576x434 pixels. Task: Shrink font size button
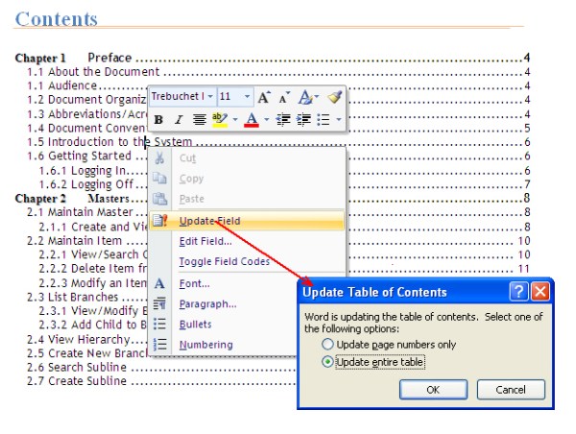coord(283,97)
